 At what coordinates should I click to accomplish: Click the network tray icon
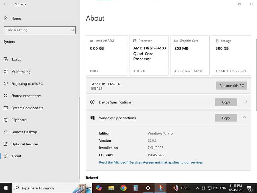[209, 188]
